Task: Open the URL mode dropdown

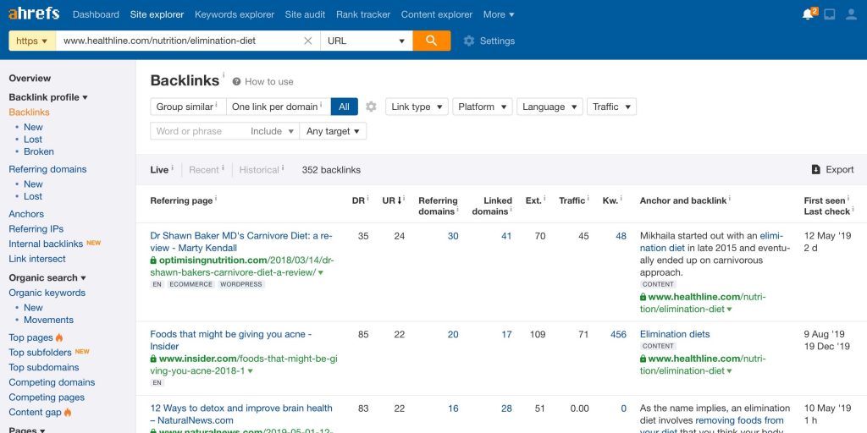Action: (366, 41)
